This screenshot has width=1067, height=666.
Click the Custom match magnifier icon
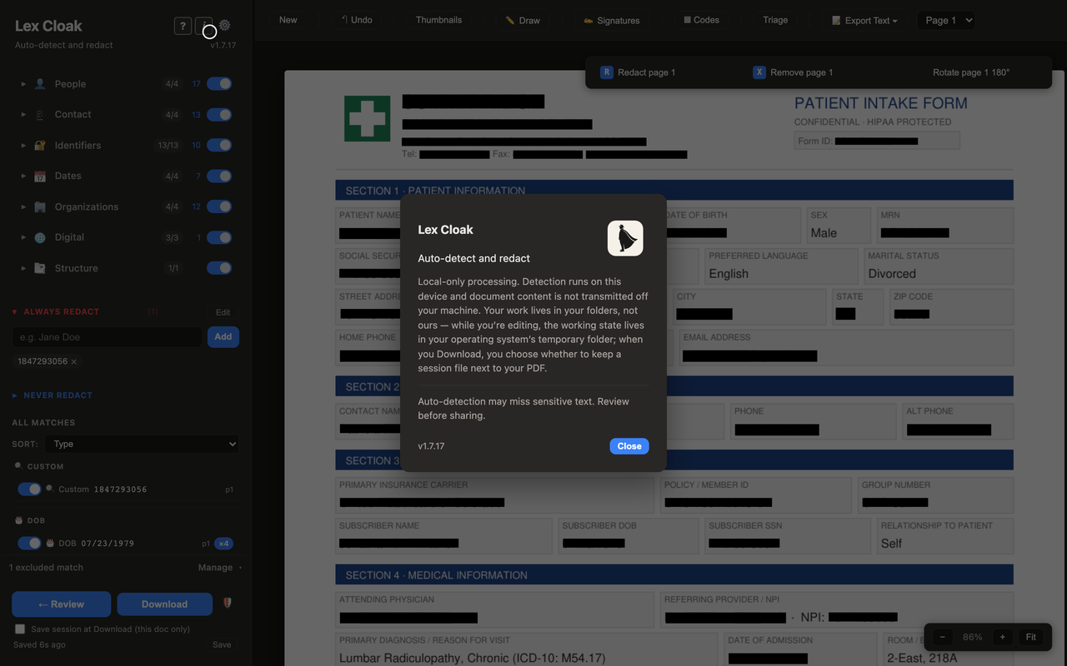49,489
